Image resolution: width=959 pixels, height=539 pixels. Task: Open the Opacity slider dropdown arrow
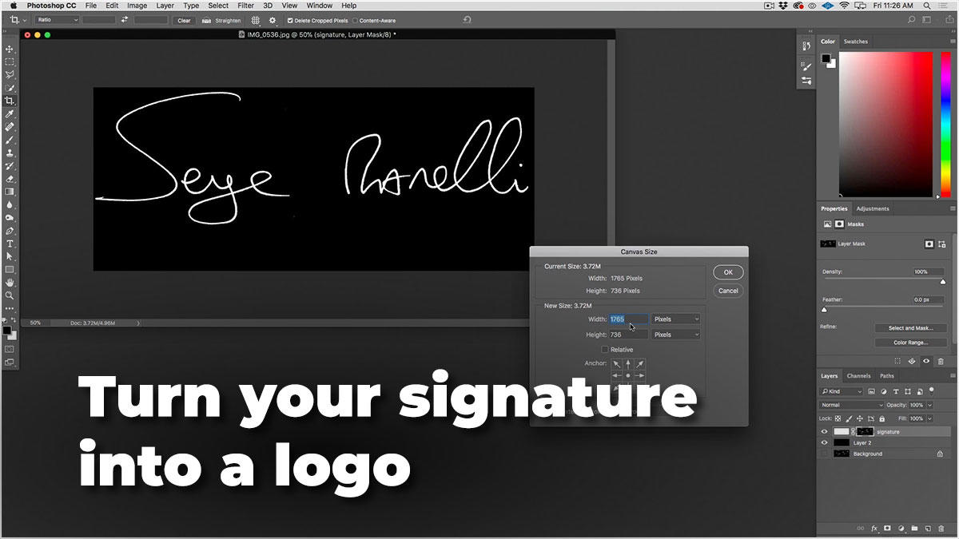pos(929,405)
